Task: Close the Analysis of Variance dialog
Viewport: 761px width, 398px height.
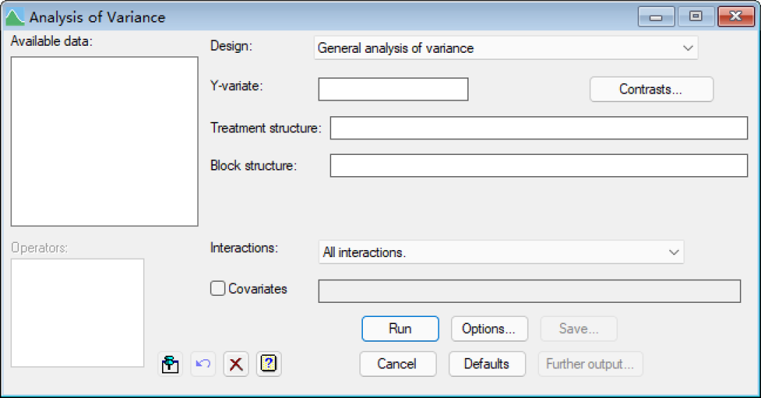Action: tap(736, 17)
